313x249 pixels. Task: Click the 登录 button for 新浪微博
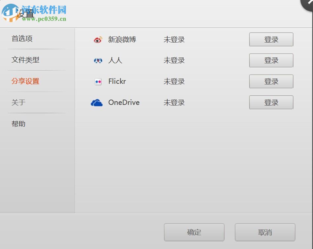(x=271, y=39)
